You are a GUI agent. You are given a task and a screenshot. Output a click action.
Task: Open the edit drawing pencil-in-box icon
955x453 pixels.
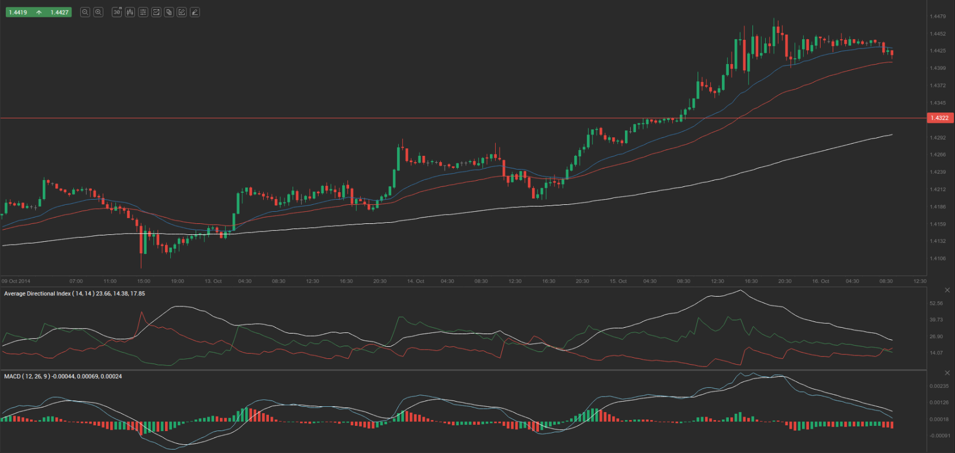point(182,12)
